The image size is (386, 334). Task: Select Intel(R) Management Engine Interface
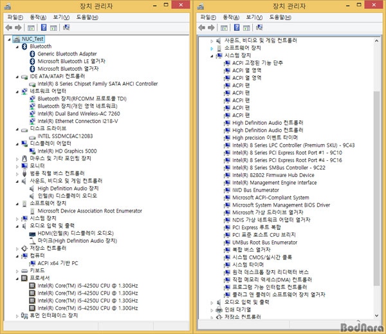tap(275, 183)
